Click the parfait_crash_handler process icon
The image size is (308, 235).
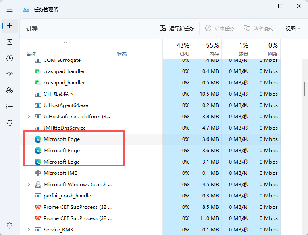point(38,196)
